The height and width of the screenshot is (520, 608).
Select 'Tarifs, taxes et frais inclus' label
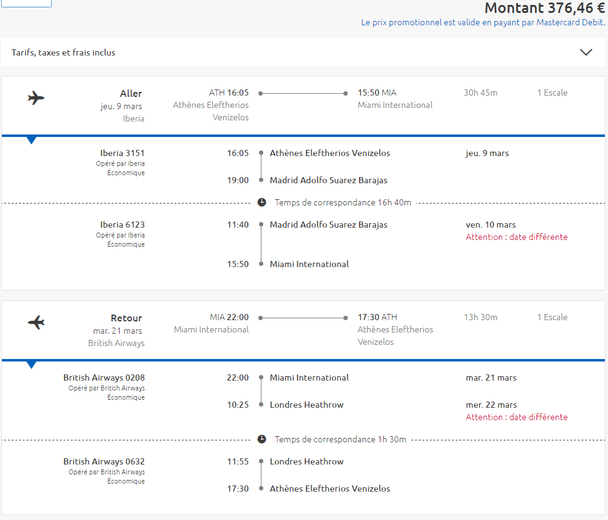(63, 52)
